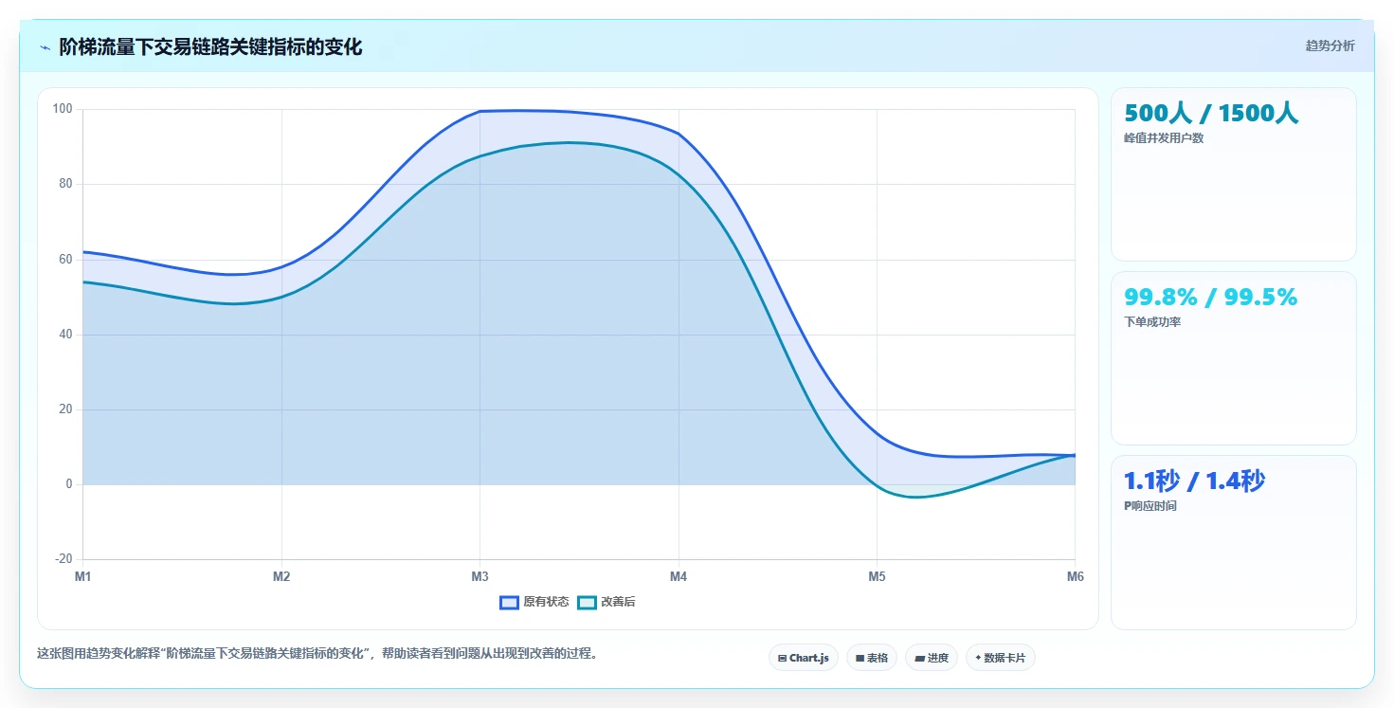Screen dimensions: 1394x708
Task: Click the 下单成功率 label
Action: [x=1152, y=322]
